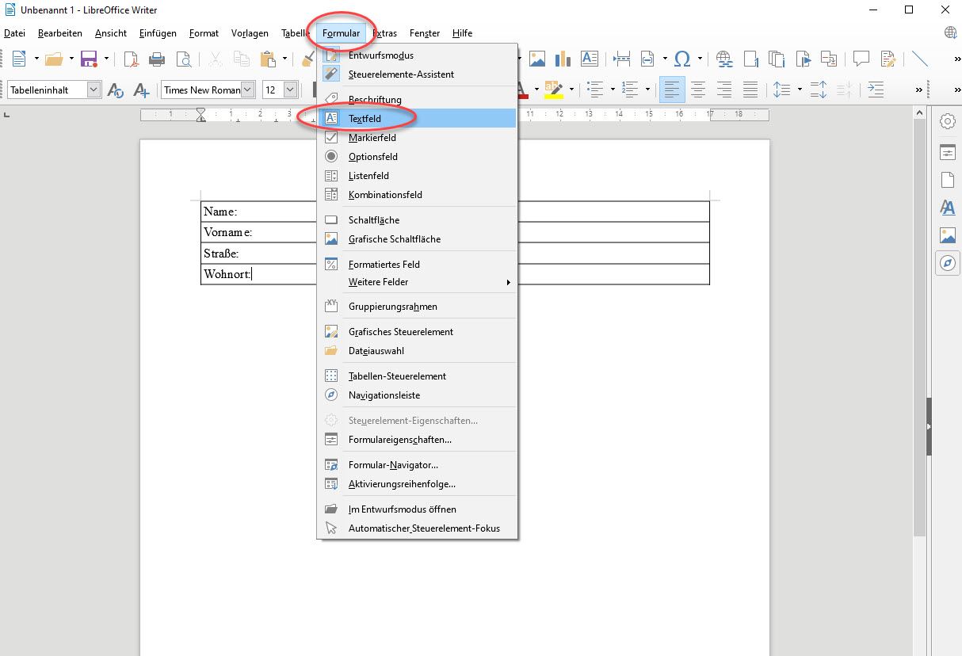Choose Markierfeld in the Formular menu
Viewport: 962px width, 656px height.
click(x=417, y=138)
